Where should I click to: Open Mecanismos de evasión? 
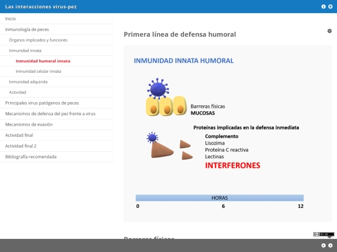(57, 124)
